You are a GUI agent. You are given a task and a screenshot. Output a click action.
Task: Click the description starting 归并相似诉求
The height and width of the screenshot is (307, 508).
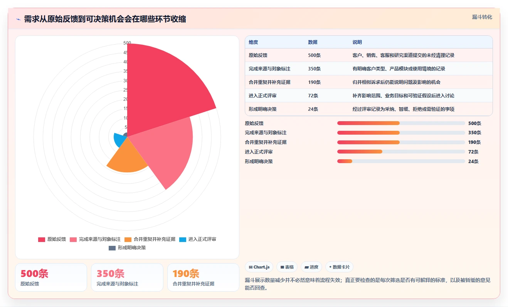[x=396, y=82]
